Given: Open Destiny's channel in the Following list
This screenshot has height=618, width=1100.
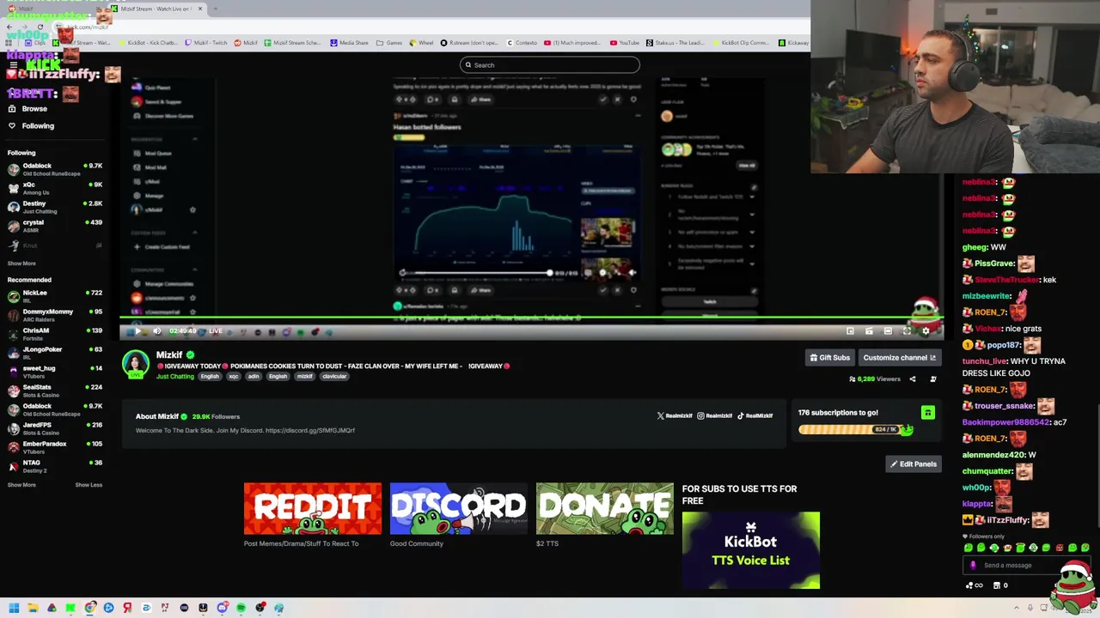Looking at the screenshot, I should (54, 207).
